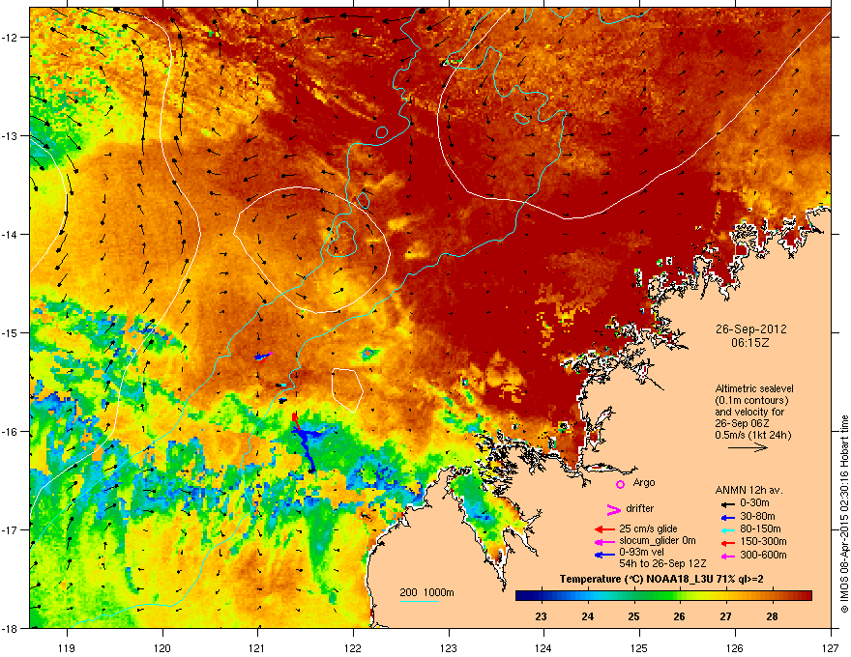Click the Argo legend label
851x657 pixels.
(644, 482)
